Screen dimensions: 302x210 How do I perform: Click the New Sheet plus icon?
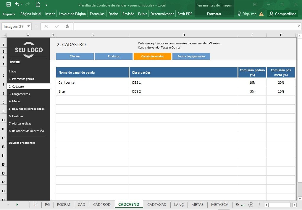pyautogui.click(x=251, y=205)
